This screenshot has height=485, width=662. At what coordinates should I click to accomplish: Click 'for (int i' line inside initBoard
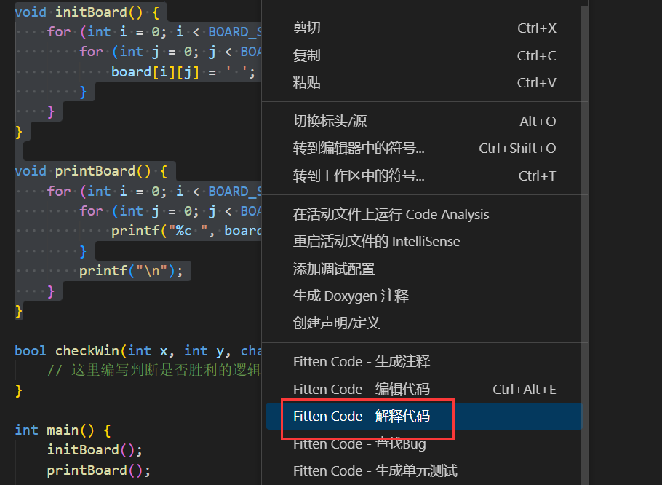coord(153,32)
